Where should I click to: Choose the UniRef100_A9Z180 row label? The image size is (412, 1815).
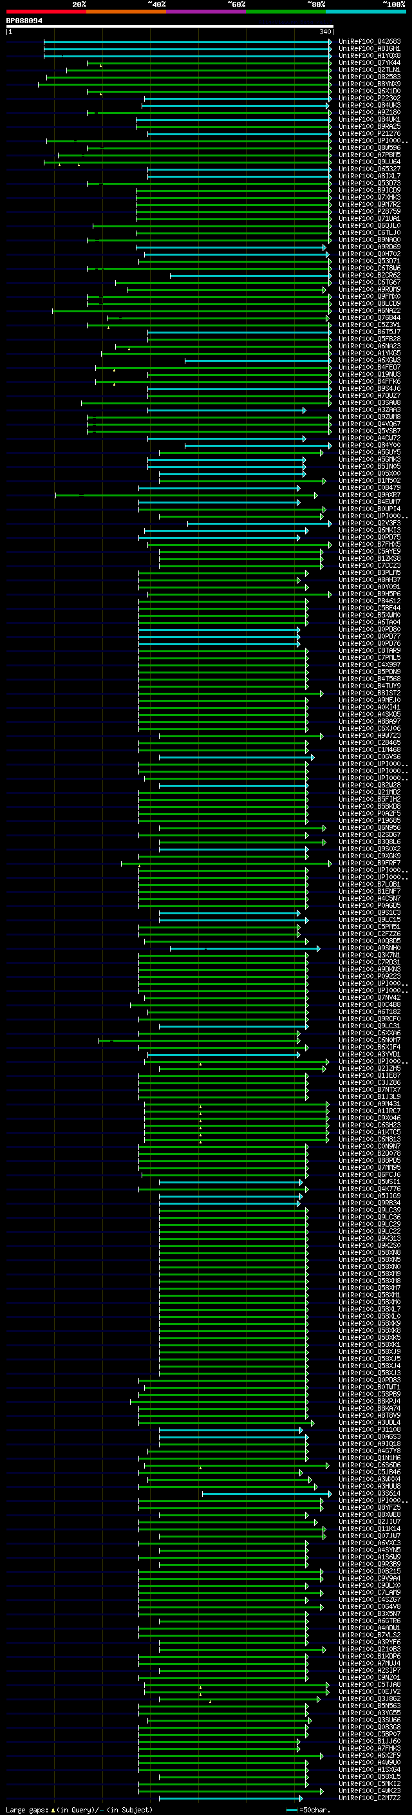[x=369, y=112]
